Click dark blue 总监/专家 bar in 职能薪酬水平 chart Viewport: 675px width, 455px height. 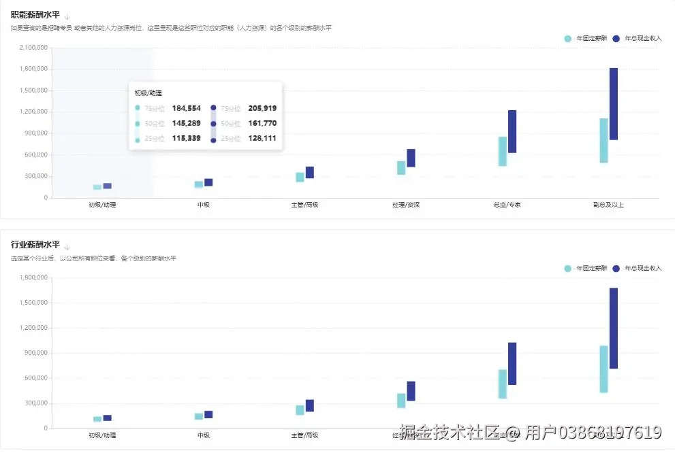[x=512, y=131]
